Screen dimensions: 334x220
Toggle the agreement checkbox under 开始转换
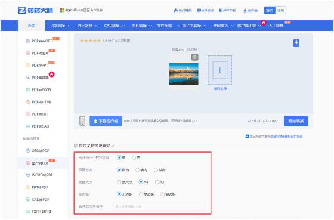click(247, 137)
